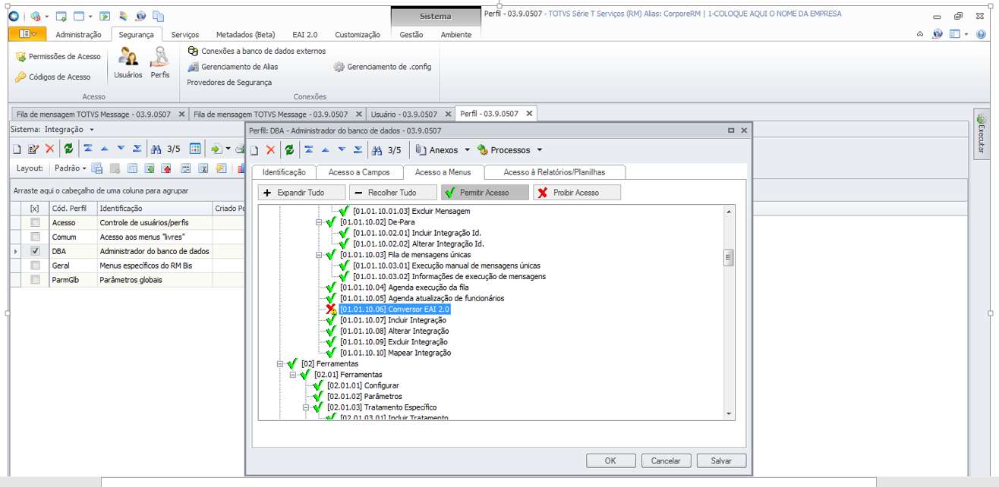
Task: Switch to the Administração ribbon tab
Action: point(78,34)
